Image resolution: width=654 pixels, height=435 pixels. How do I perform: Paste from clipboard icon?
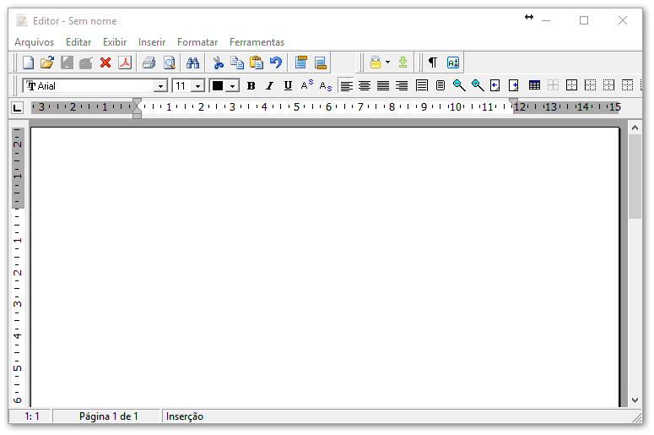coord(257,63)
